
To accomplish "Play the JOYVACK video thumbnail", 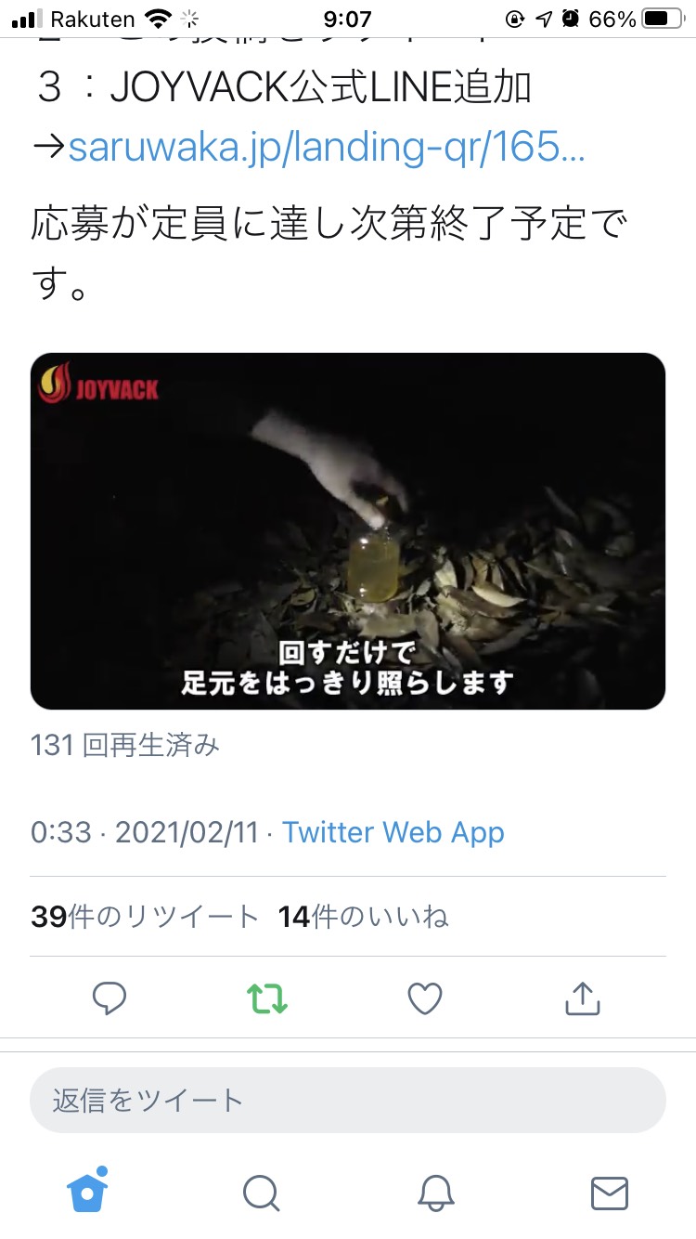I will pos(348,531).
